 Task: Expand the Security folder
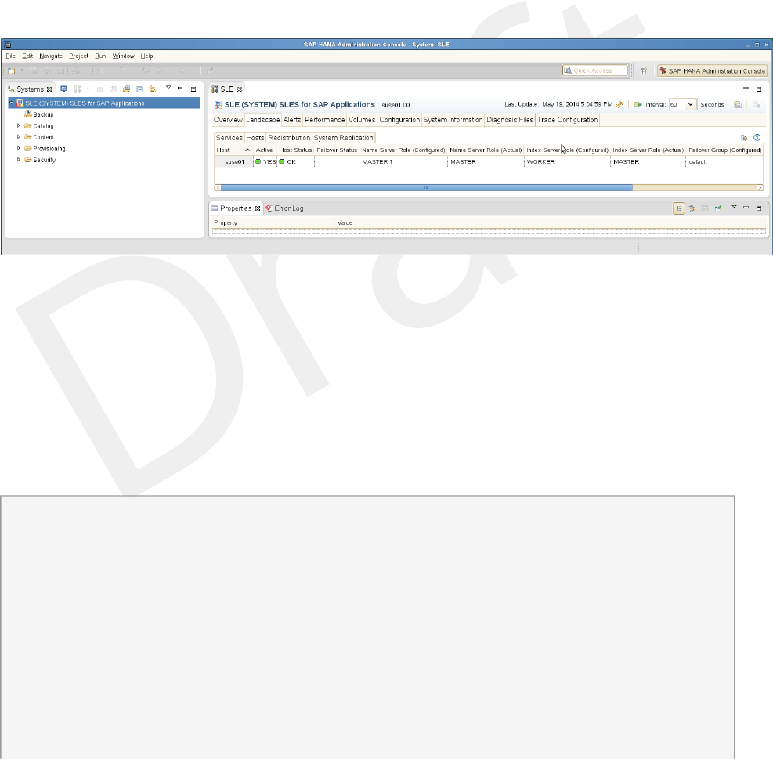coord(19,160)
